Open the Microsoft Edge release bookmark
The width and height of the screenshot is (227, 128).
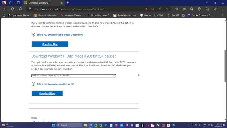click(x=46, y=15)
